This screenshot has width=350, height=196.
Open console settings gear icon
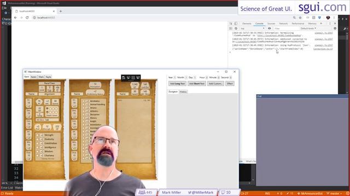[335, 28]
